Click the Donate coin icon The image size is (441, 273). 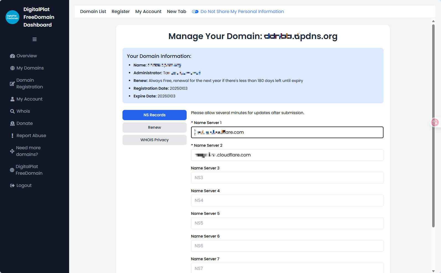click(12, 123)
